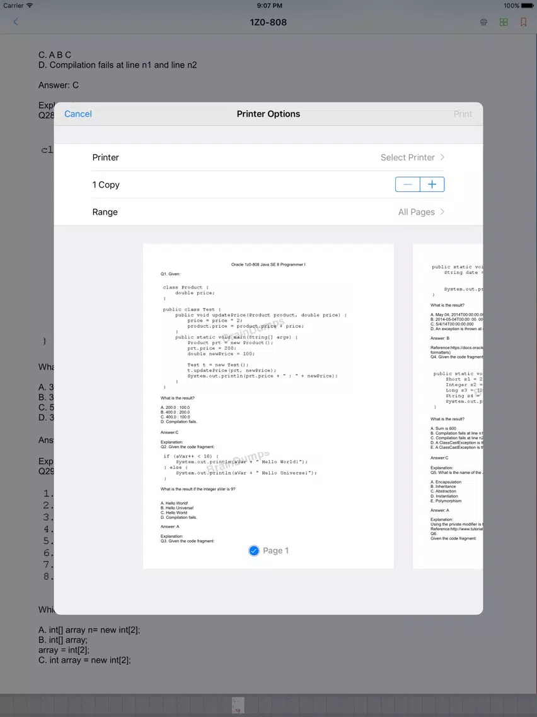Tap the Wi-Fi icon in status bar
The width and height of the screenshot is (537, 717).
coord(30,6)
